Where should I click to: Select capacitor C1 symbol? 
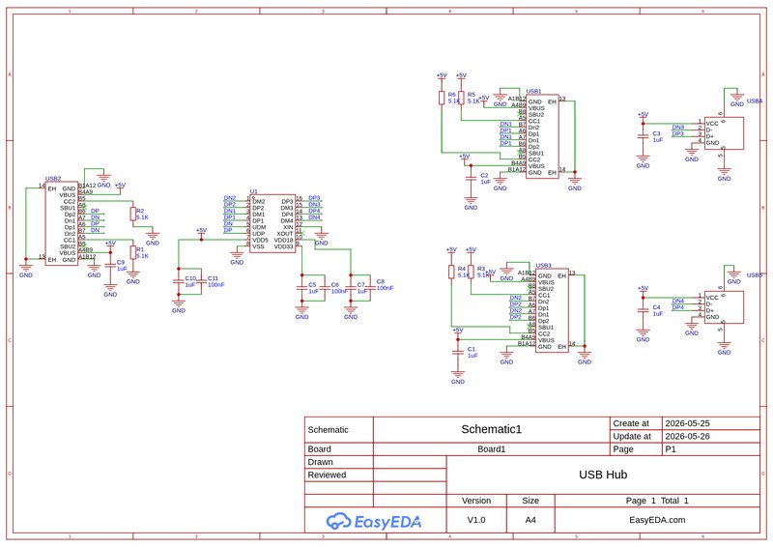458,352
